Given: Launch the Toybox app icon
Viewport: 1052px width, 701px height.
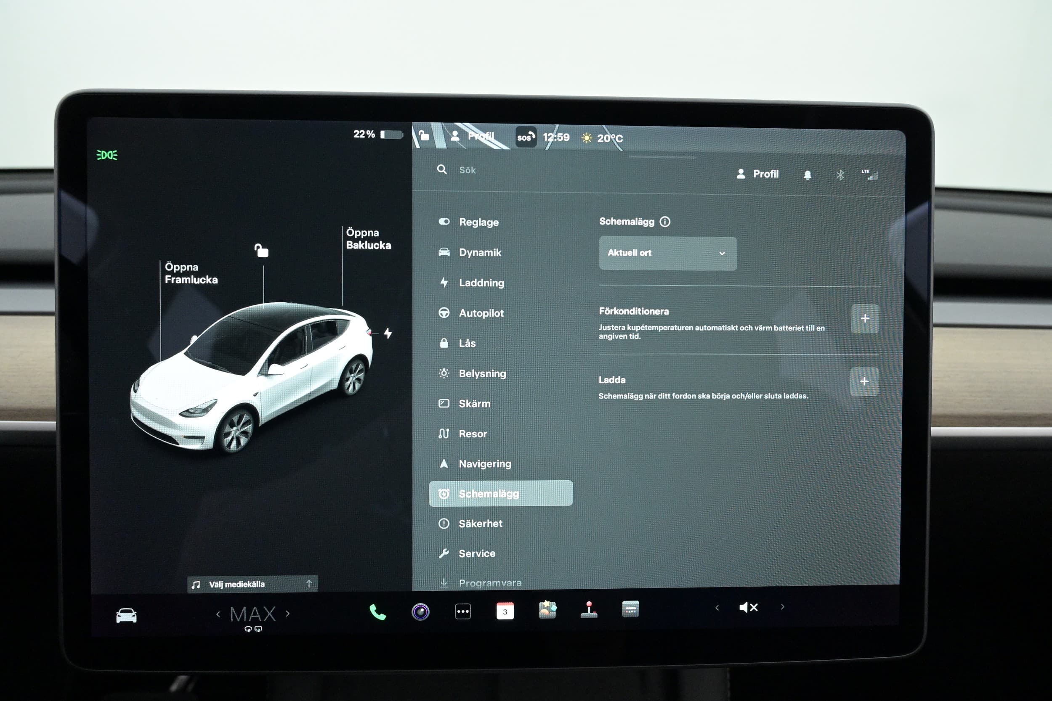Looking at the screenshot, I should coord(547,610).
